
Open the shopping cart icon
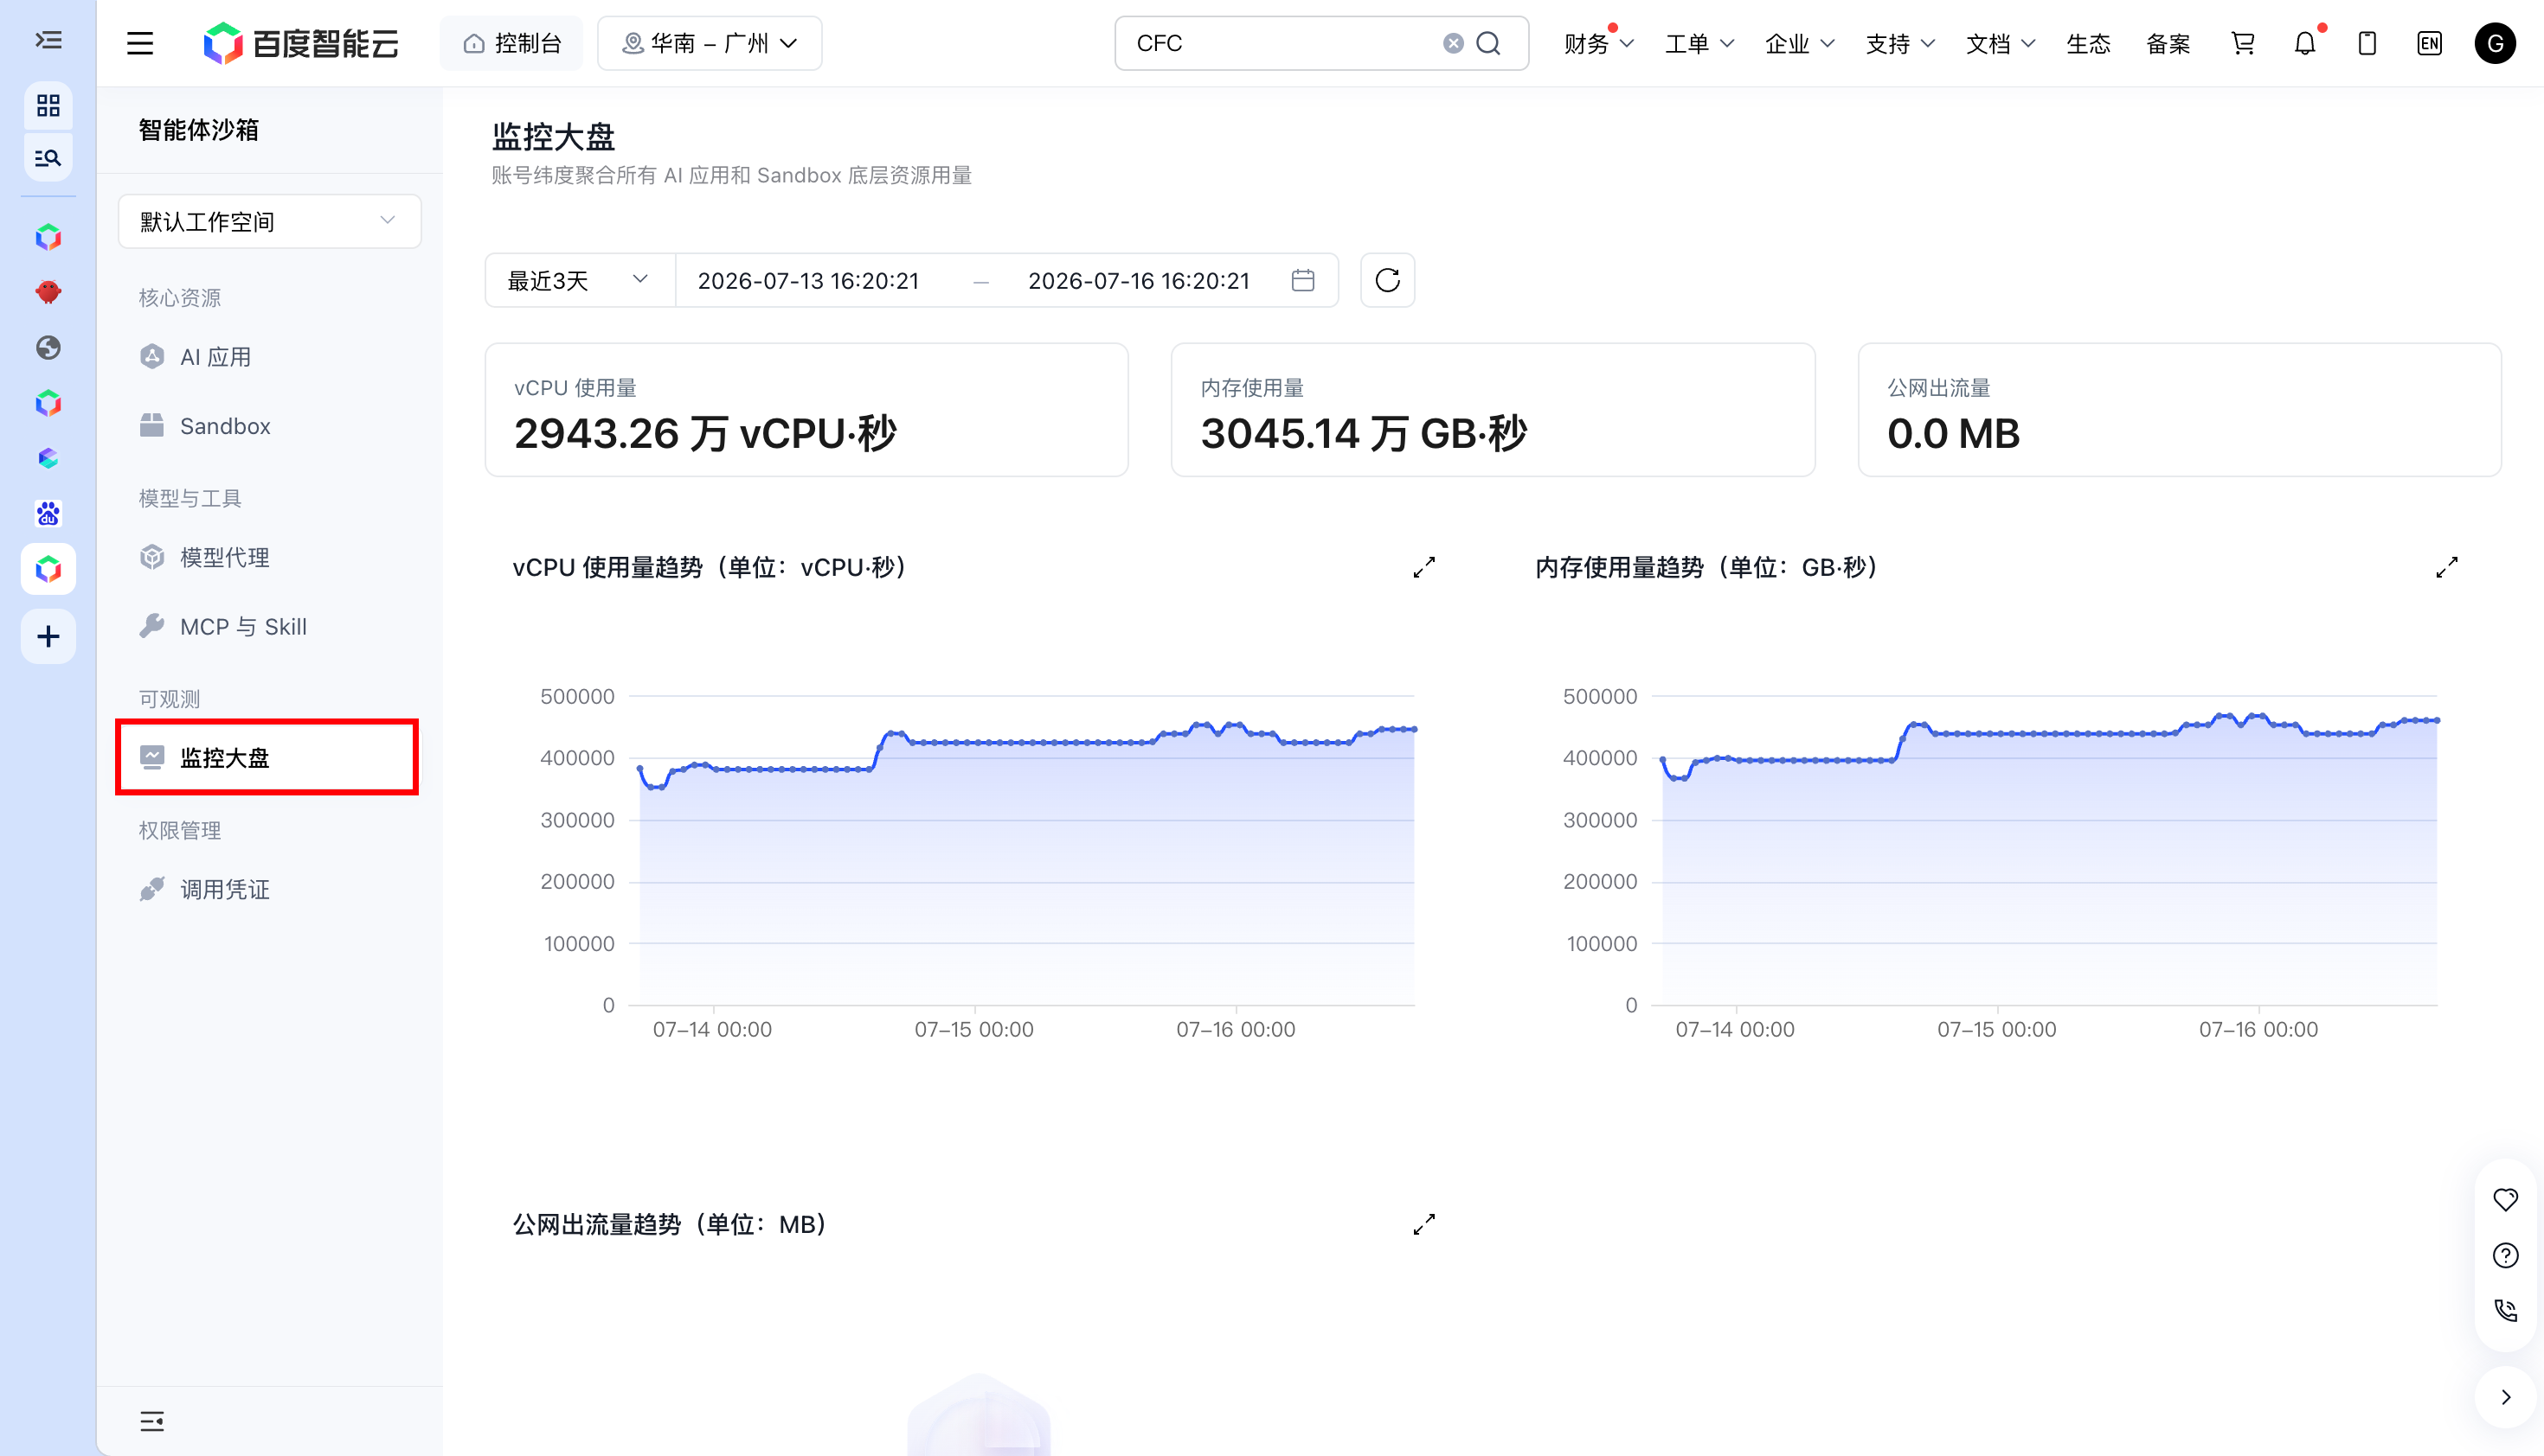(2243, 43)
